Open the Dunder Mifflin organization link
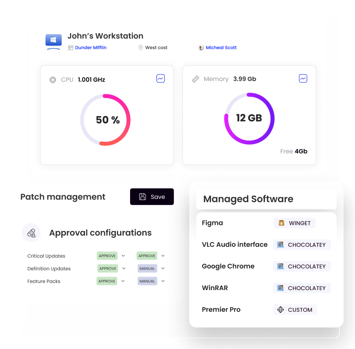 [90, 48]
